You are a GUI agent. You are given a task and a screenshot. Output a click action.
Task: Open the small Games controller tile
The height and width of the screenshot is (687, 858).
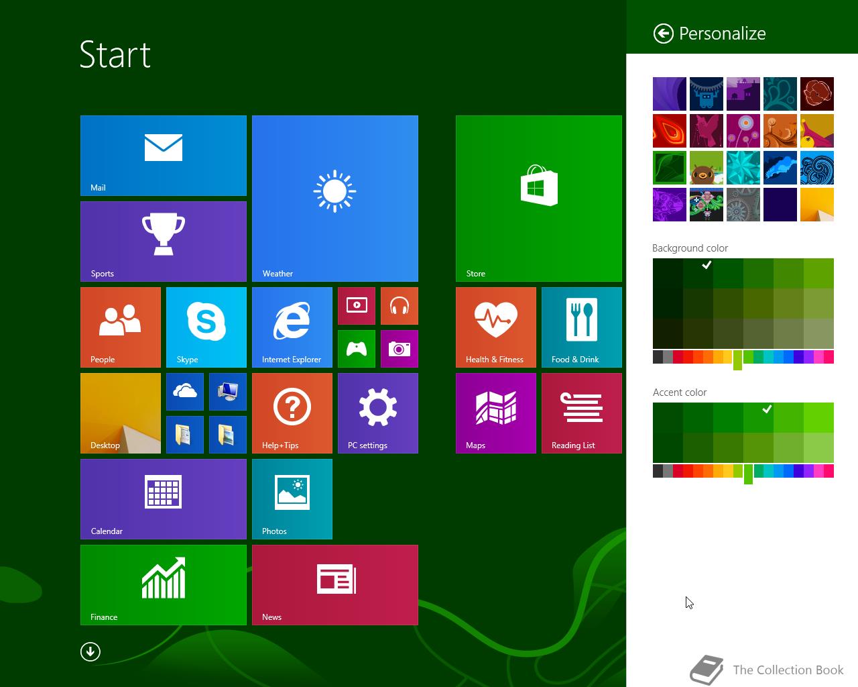click(x=357, y=349)
